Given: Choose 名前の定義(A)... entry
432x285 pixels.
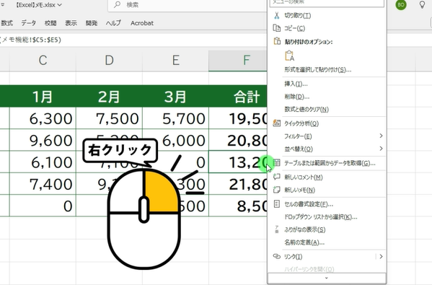Looking at the screenshot, I should pos(304,242).
